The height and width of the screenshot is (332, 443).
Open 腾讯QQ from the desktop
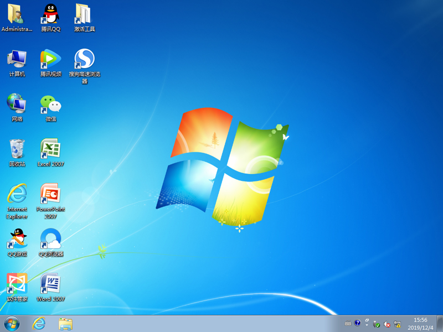tap(49, 14)
